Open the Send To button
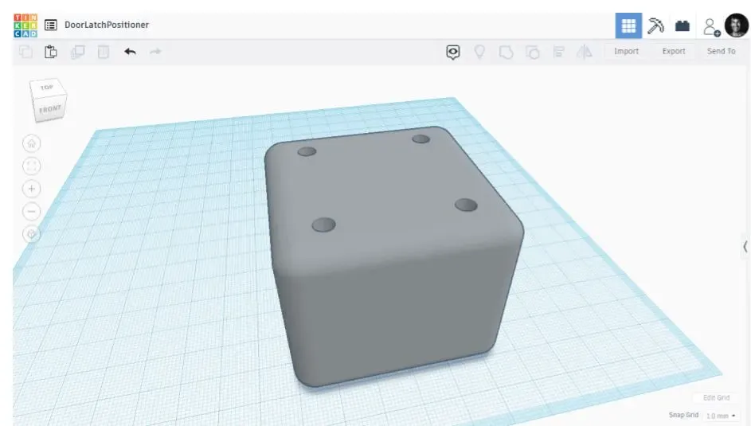 pyautogui.click(x=721, y=51)
